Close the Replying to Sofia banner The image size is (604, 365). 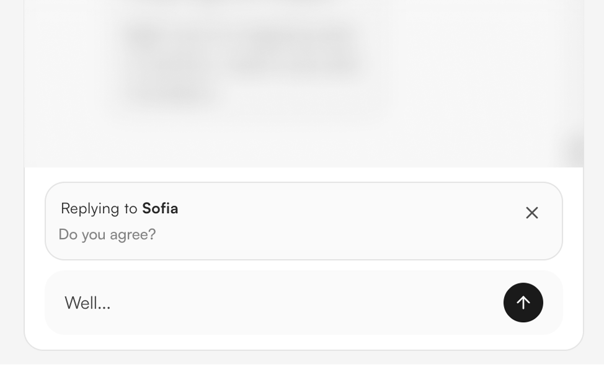(x=531, y=213)
